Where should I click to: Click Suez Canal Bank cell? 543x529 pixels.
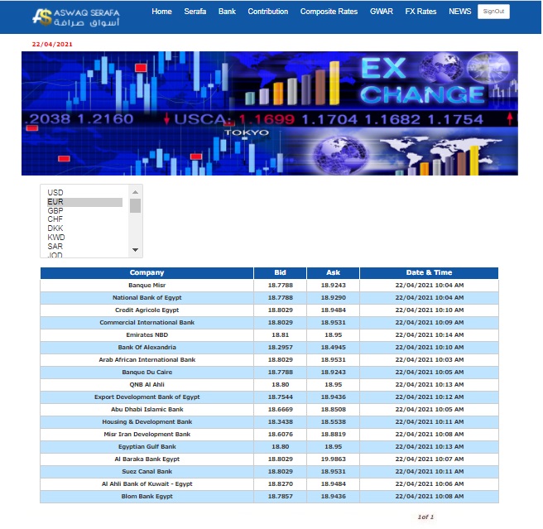(x=147, y=472)
